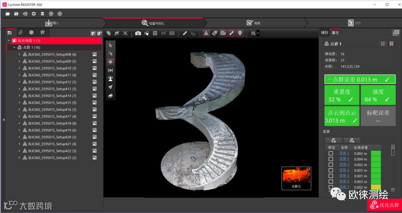
Task: Switch properties to grid view
Action: (391, 44)
